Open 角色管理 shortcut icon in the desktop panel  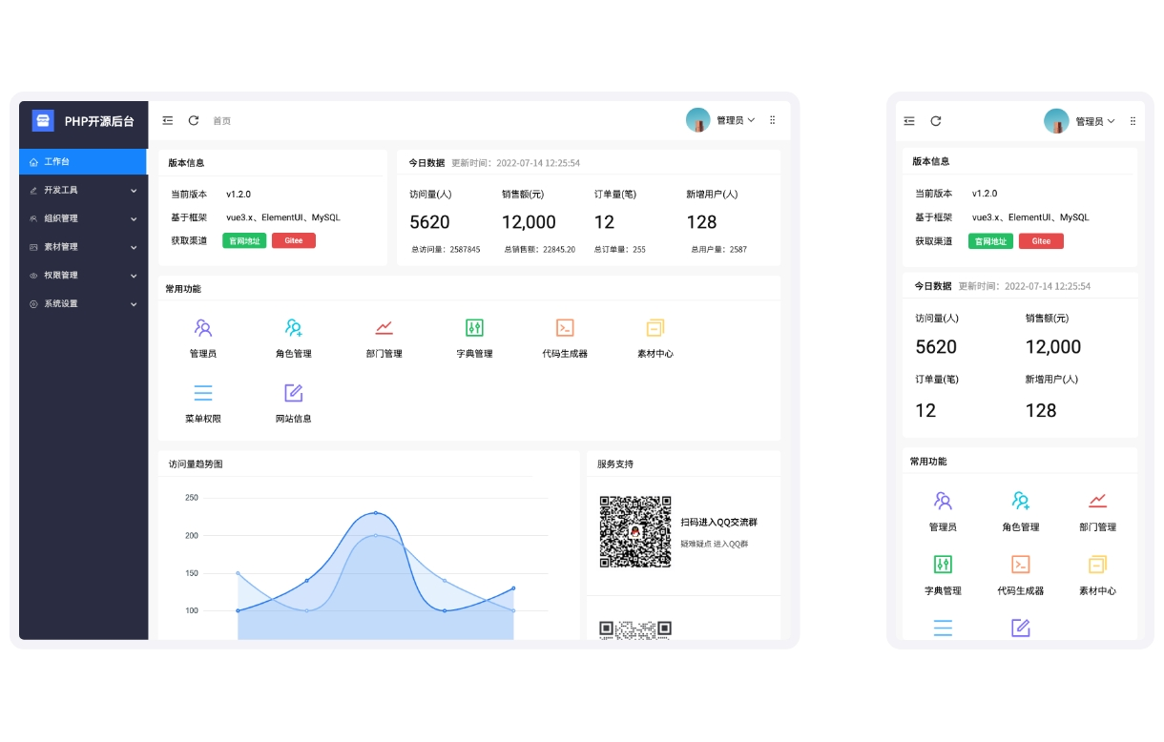click(x=294, y=328)
